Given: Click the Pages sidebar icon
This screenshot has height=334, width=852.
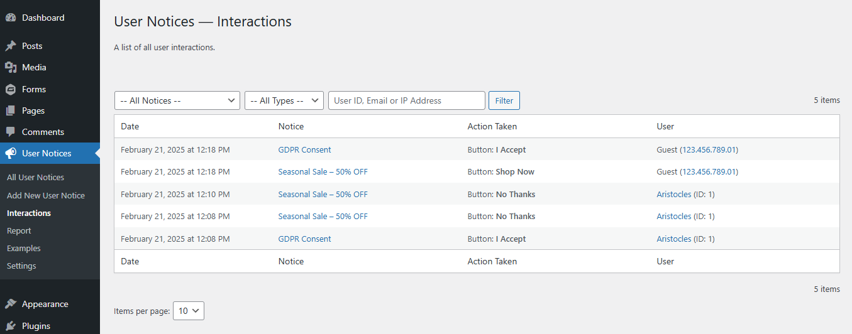Looking at the screenshot, I should point(11,110).
